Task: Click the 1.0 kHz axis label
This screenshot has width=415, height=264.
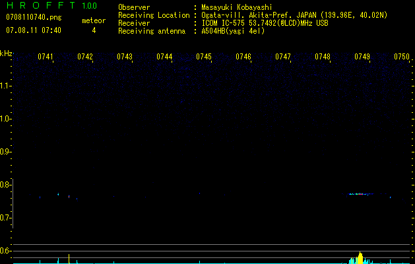Action: [5, 119]
